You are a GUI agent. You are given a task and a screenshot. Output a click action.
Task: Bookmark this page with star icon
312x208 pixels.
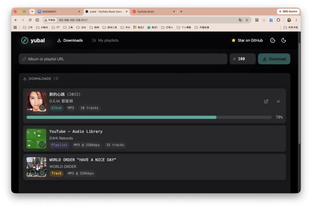point(247,20)
